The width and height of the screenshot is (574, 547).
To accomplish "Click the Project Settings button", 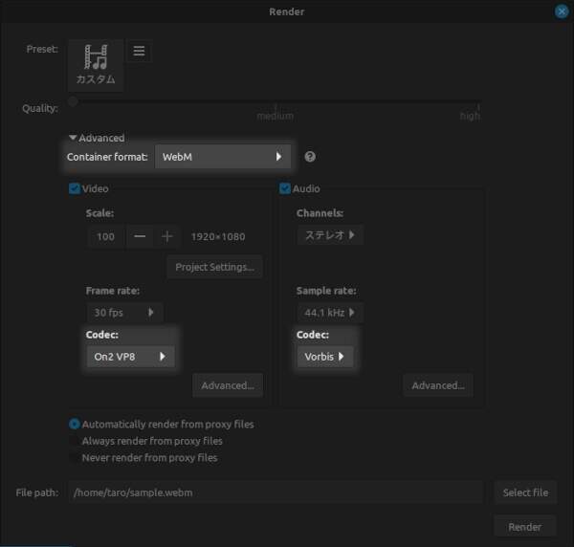I will pos(214,267).
